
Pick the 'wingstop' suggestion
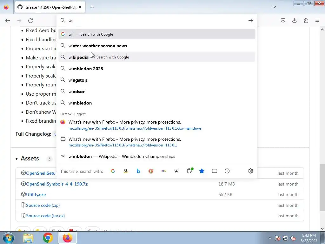[157, 80]
